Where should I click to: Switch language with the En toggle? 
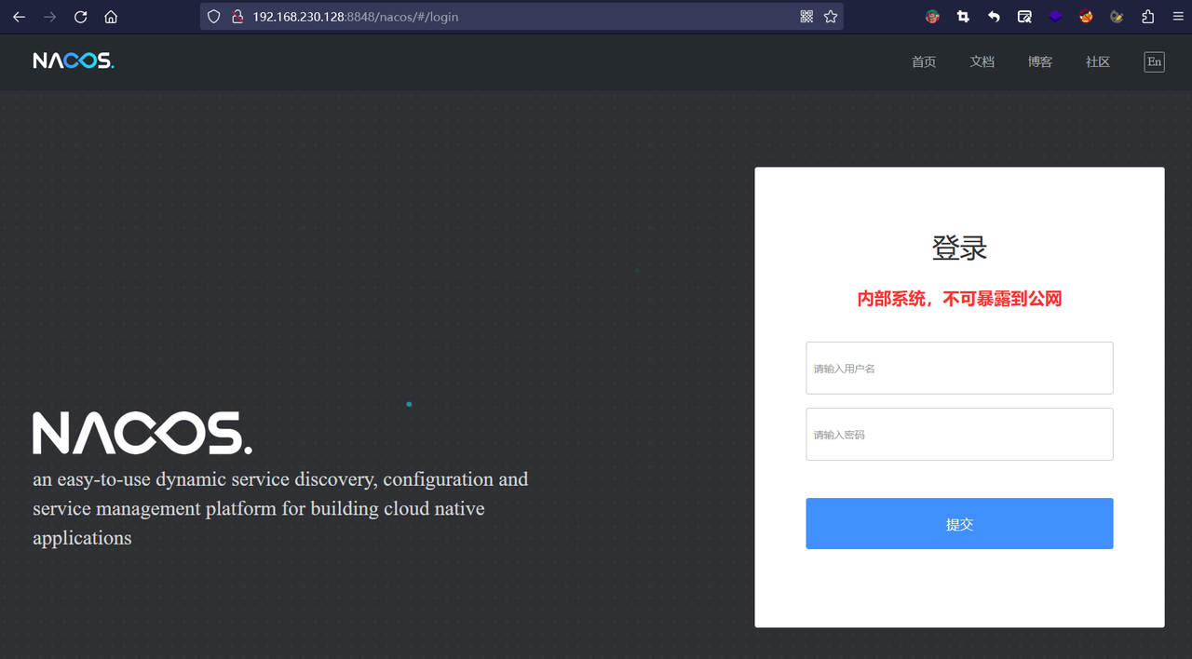click(x=1154, y=61)
